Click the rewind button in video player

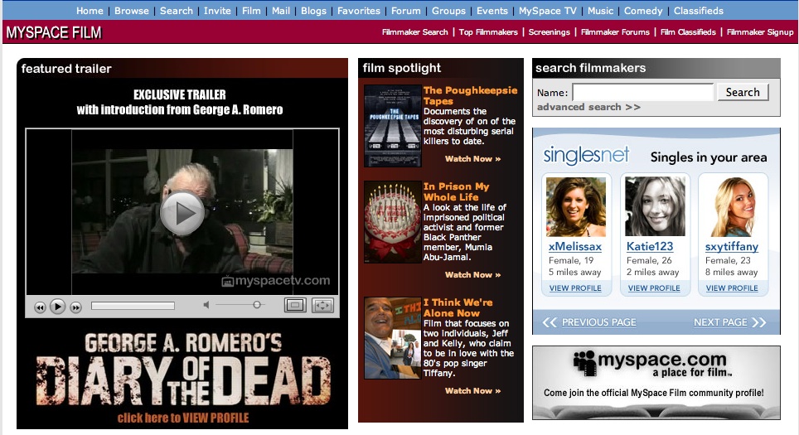pos(39,307)
